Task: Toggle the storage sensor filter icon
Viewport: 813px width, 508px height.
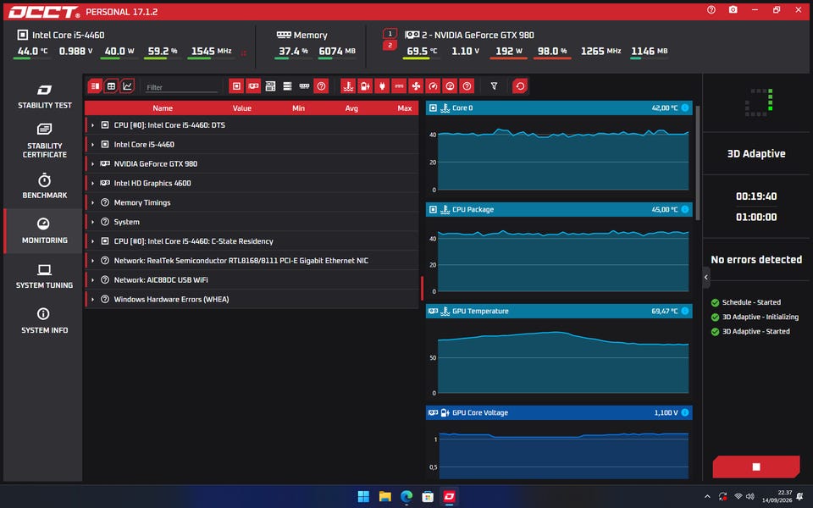Action: pyautogui.click(x=287, y=86)
